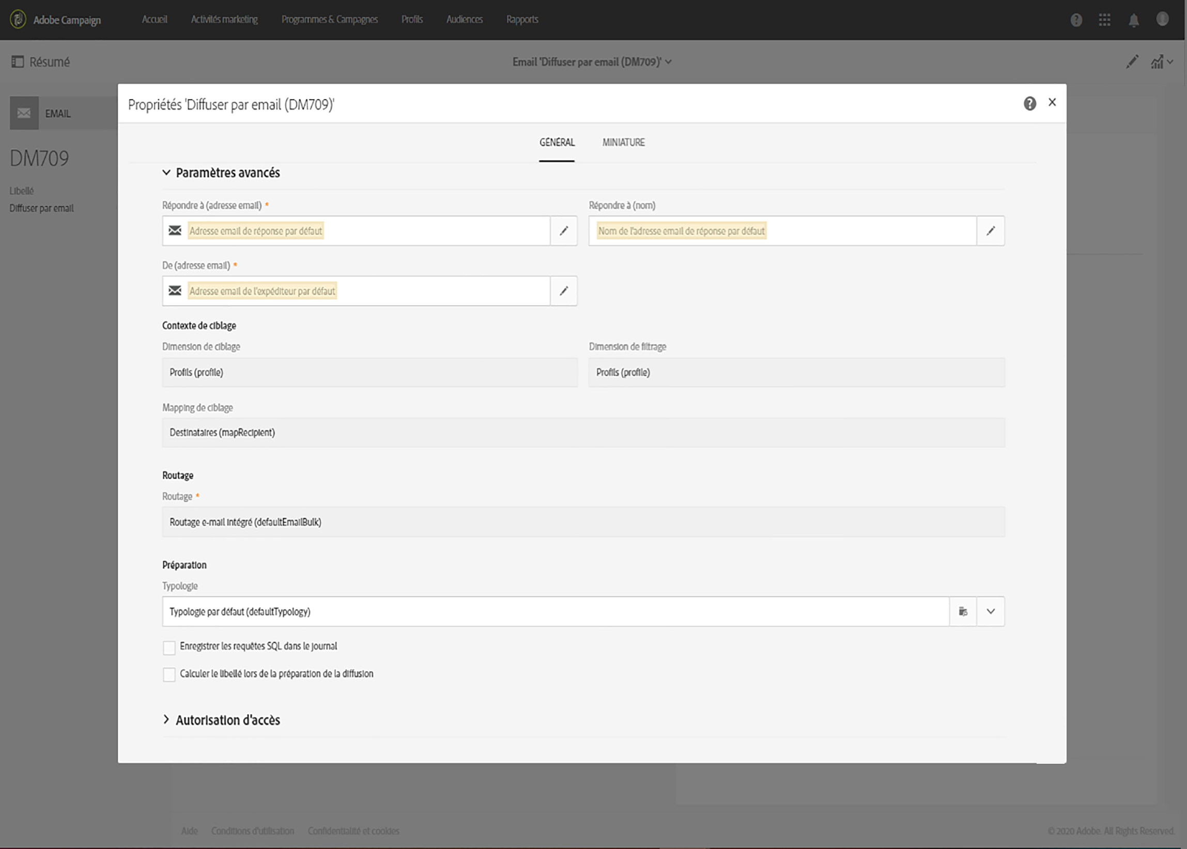Open the Typologie list selection icon
Image resolution: width=1187 pixels, height=849 pixels.
[x=963, y=611]
